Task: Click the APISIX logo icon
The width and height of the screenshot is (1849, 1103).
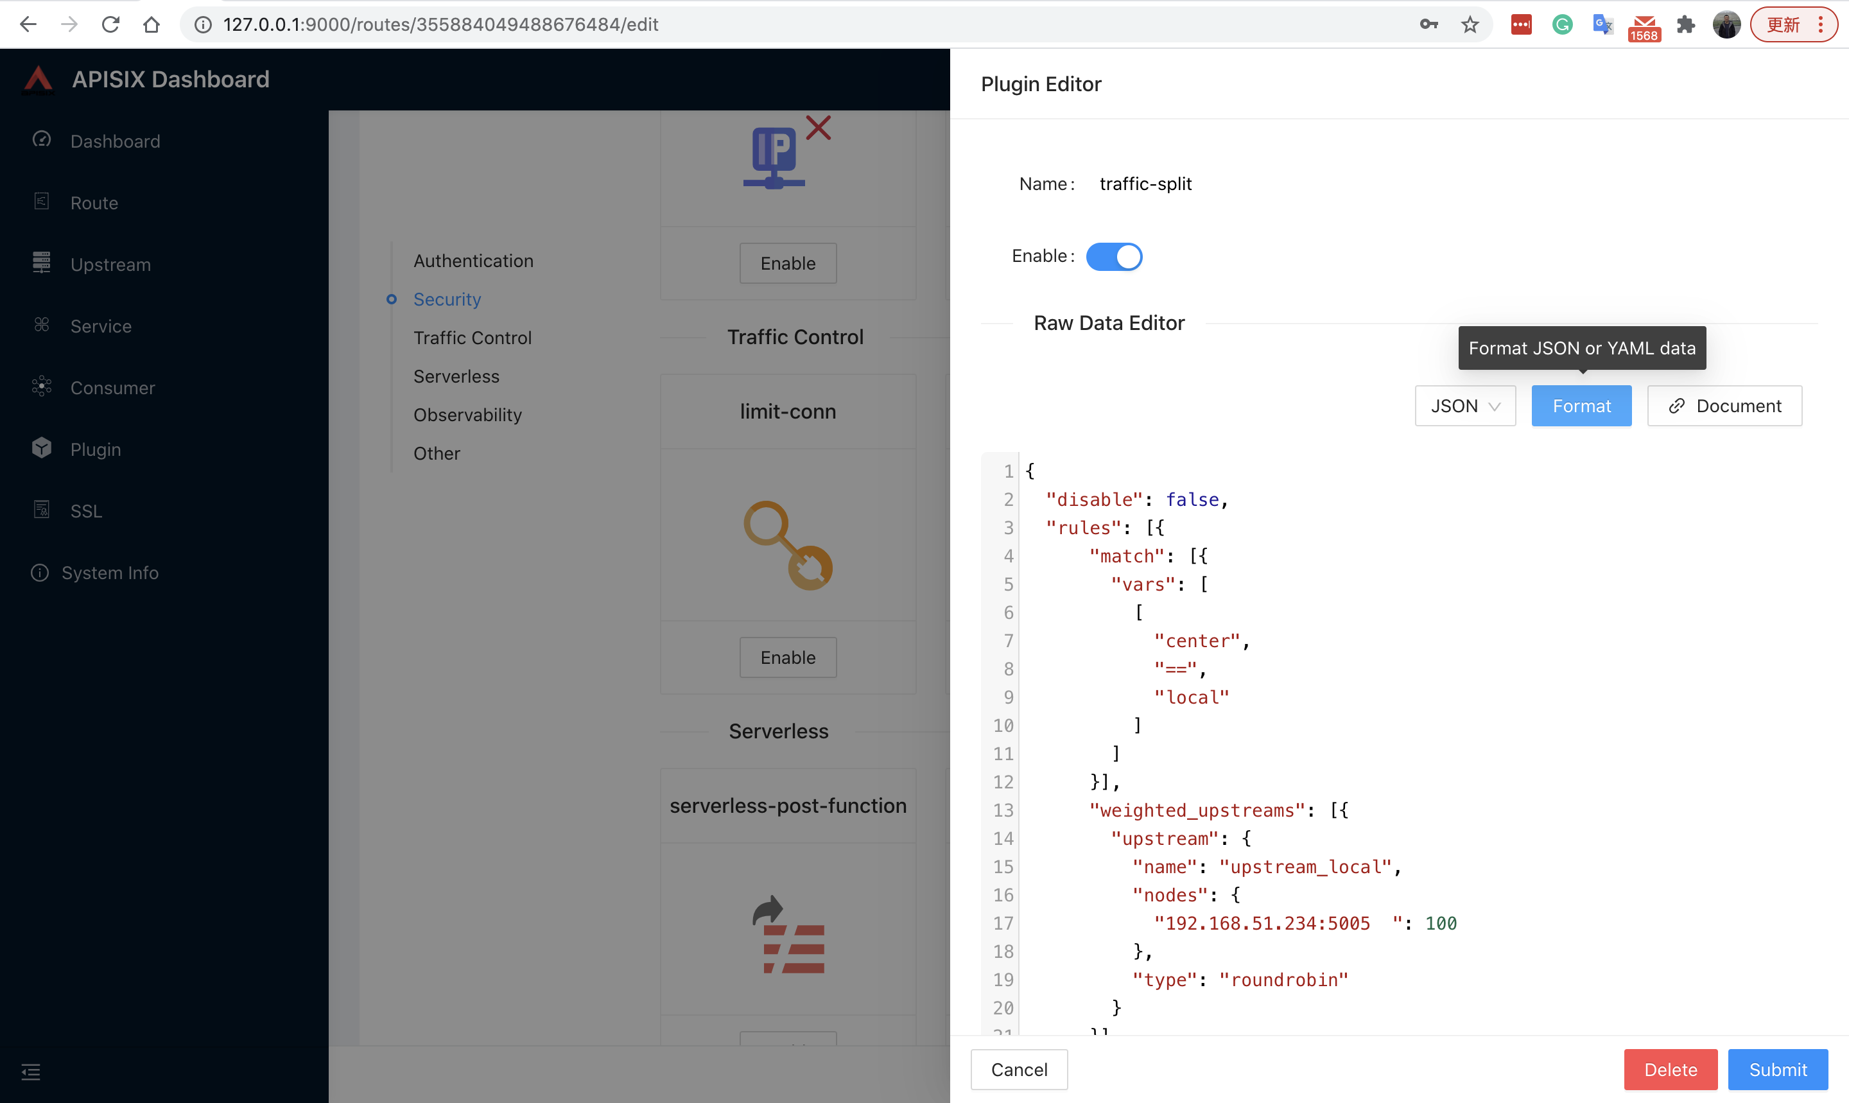Action: pyautogui.click(x=38, y=80)
